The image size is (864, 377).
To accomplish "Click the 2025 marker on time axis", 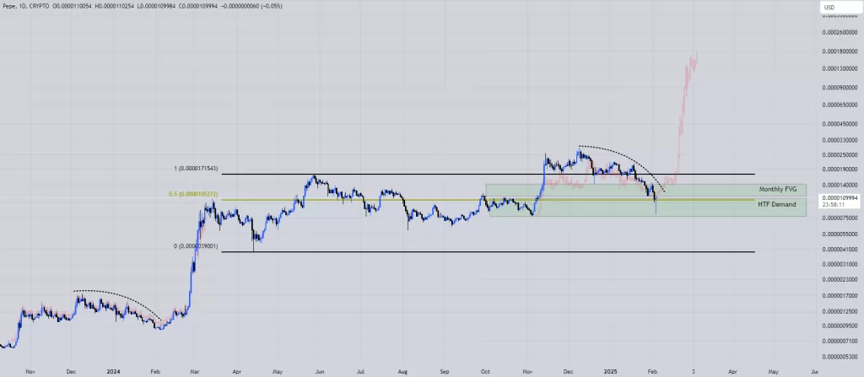I will [609, 370].
